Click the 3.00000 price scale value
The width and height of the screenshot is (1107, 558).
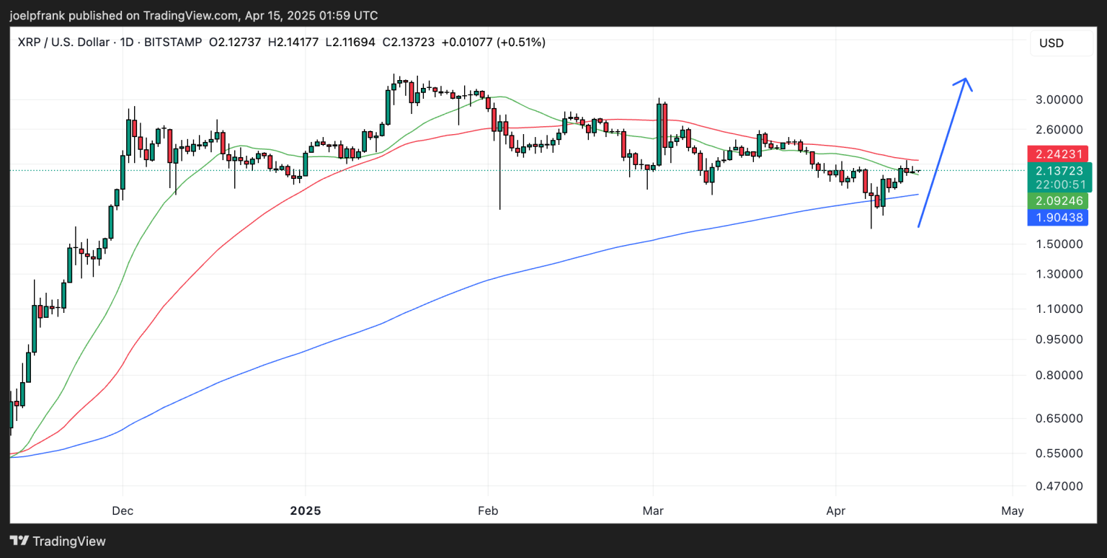click(x=1059, y=99)
